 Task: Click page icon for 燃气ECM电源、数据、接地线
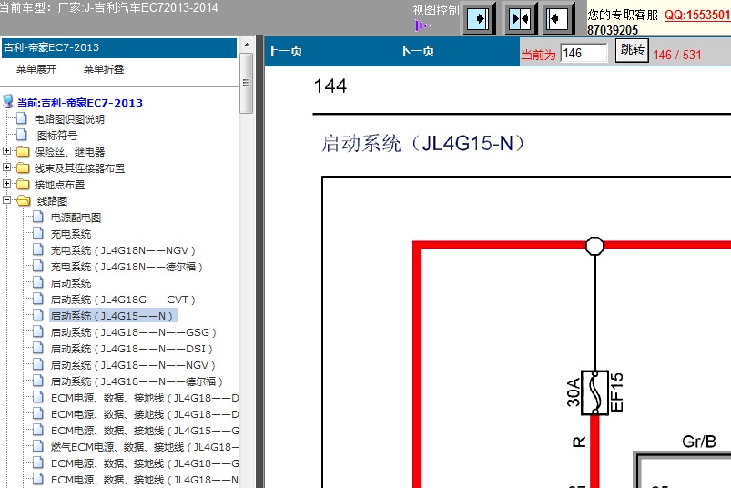click(38, 446)
